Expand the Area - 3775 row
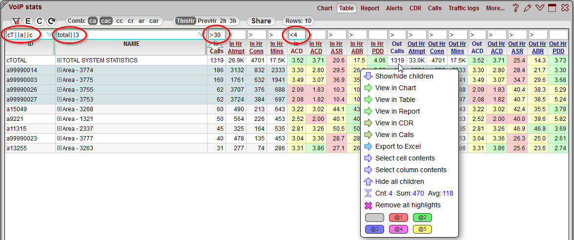The image size is (574, 240). (x=60, y=80)
